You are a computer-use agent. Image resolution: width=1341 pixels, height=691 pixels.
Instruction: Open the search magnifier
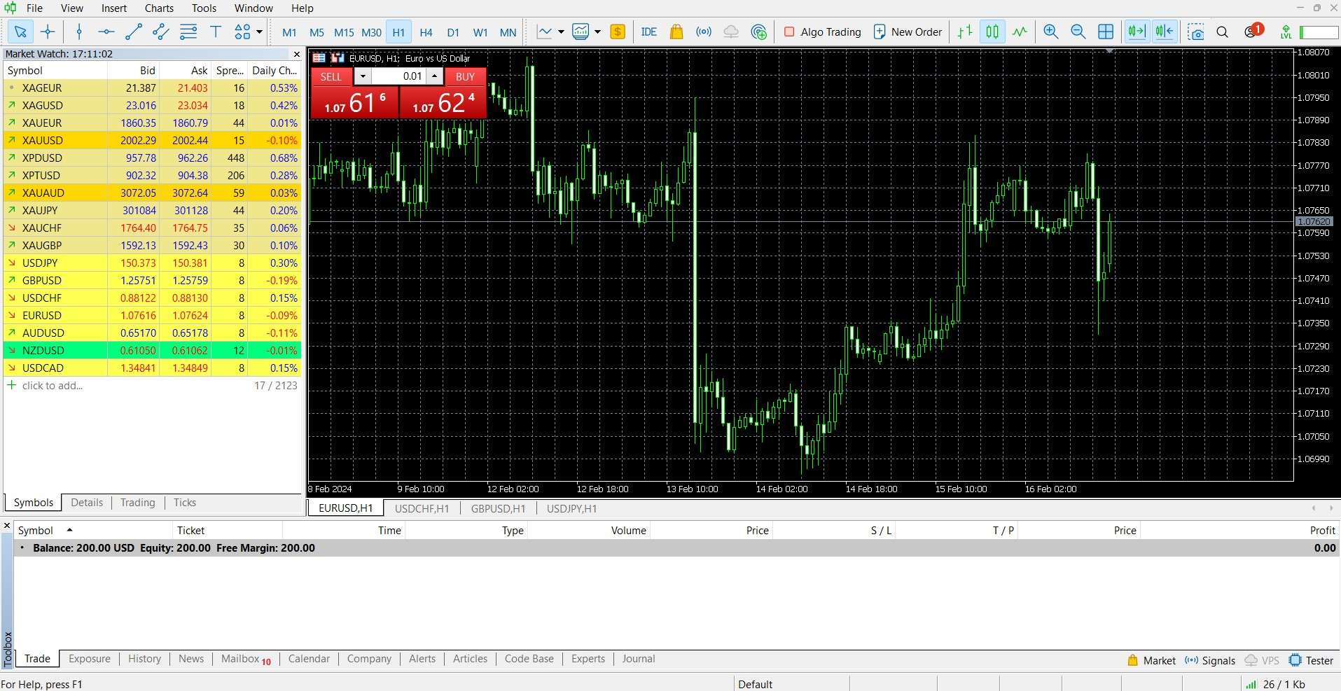point(1223,32)
